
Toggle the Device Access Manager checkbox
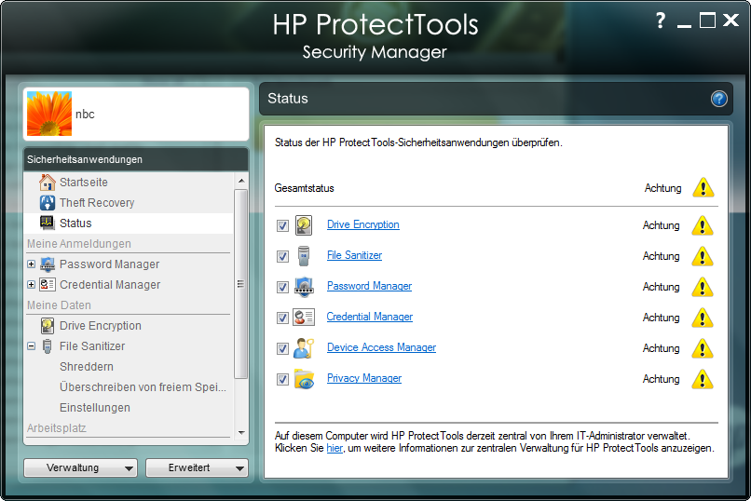tap(282, 348)
